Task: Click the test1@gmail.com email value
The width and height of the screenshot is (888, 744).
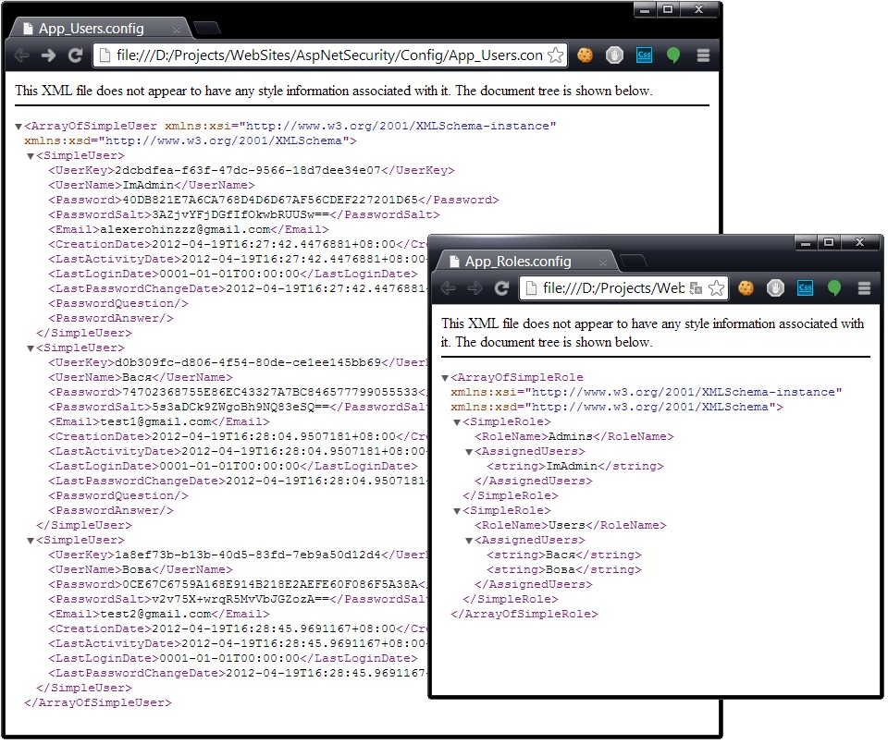Action: pos(155,422)
